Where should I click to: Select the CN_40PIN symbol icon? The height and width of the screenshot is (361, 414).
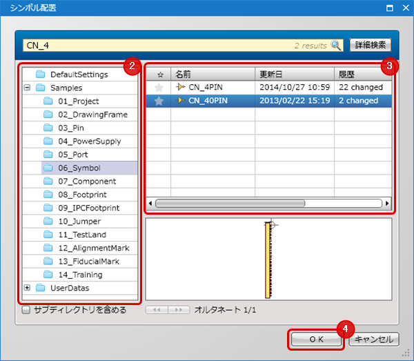tap(180, 100)
